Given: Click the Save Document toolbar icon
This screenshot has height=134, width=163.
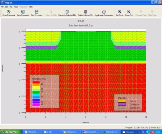Looking at the screenshot, I should [x=23, y=12].
